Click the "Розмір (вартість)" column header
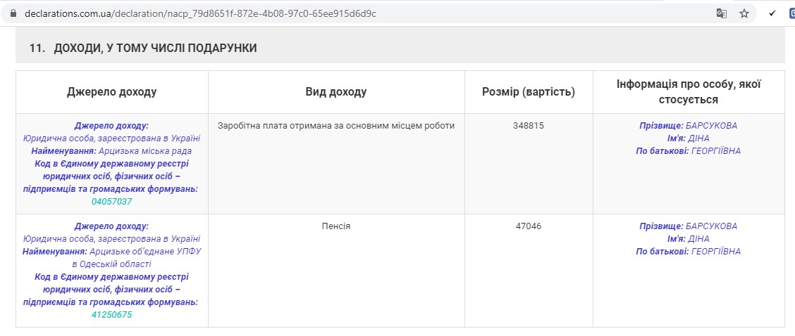 pyautogui.click(x=528, y=92)
